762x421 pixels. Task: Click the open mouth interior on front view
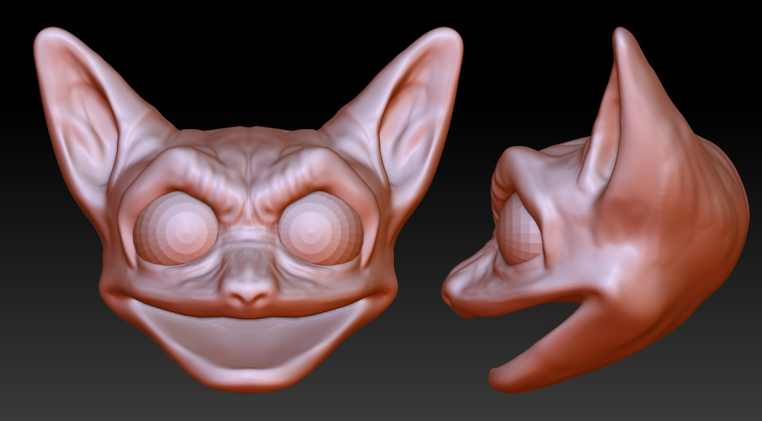pos(248,340)
